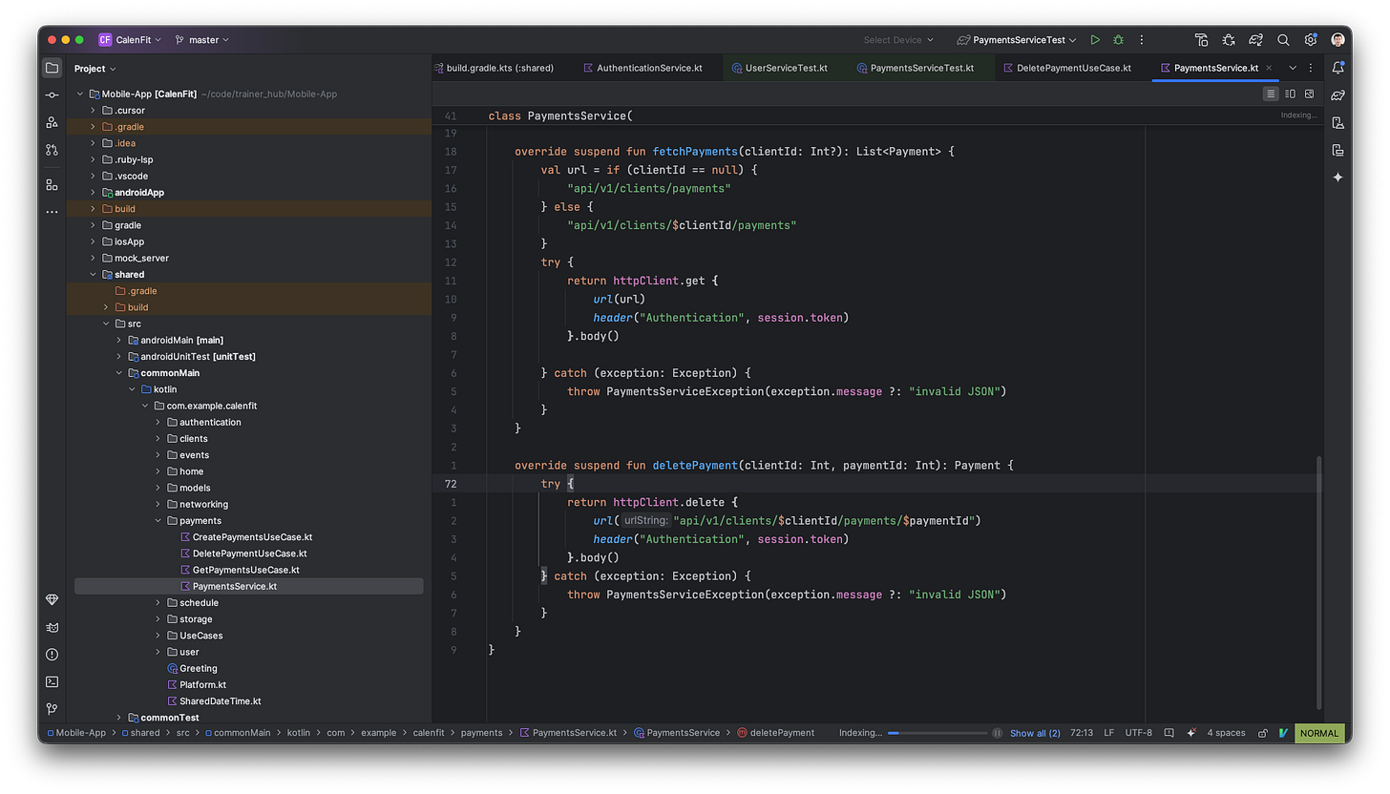
Task: Open IDE settings gear icon
Action: [1311, 40]
